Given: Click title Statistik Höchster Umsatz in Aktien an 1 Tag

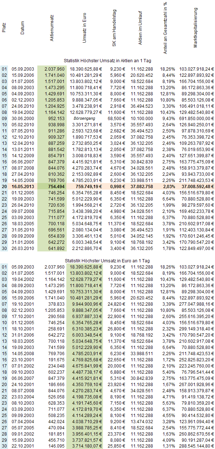Looking at the screenshot, I should pos(107,61).
